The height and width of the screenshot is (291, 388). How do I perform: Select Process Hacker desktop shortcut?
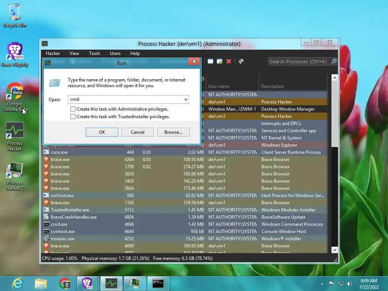15,136
